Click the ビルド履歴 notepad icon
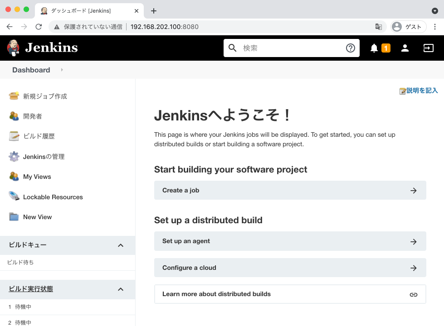444x326 pixels. tap(14, 136)
